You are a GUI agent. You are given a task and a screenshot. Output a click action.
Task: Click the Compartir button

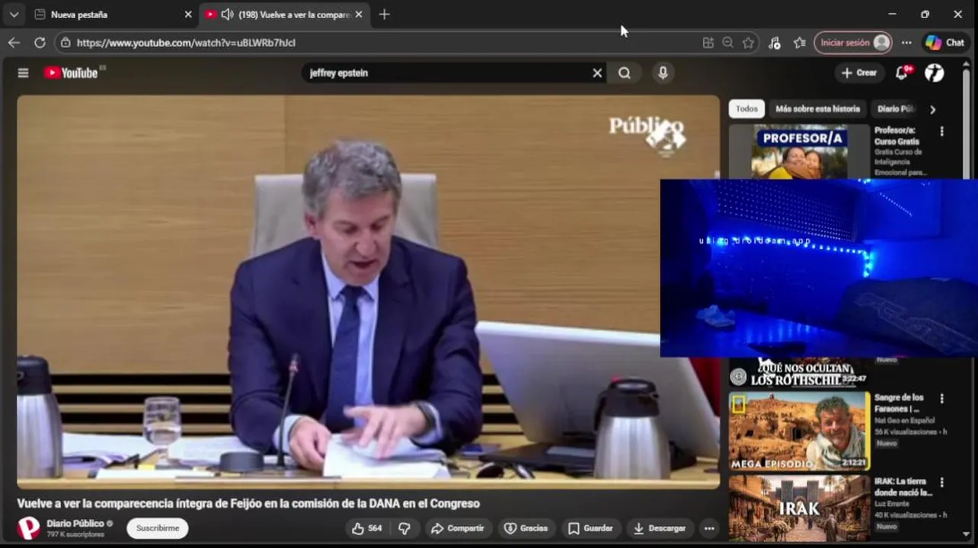pos(457,528)
